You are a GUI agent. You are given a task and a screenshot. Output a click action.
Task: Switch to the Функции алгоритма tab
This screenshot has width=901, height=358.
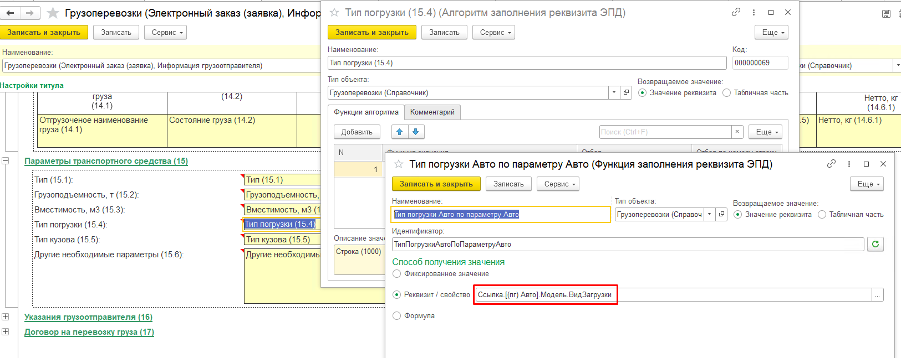pyautogui.click(x=366, y=112)
